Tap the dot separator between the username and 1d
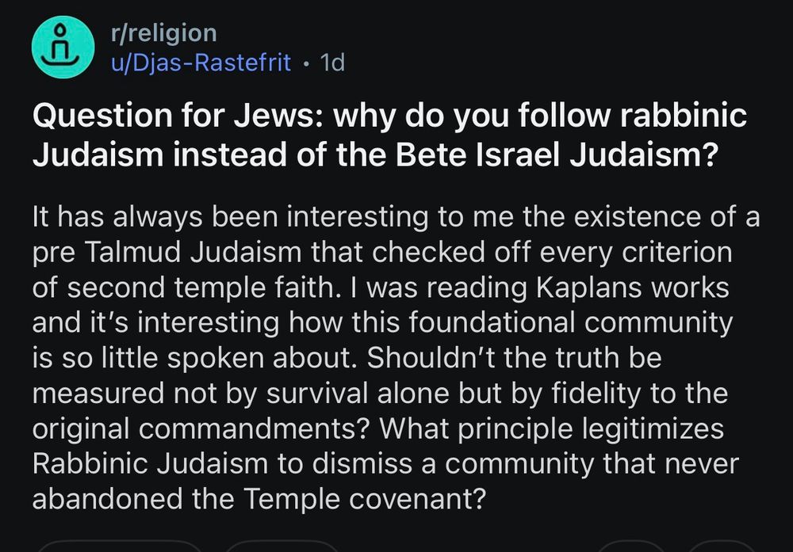 point(305,63)
